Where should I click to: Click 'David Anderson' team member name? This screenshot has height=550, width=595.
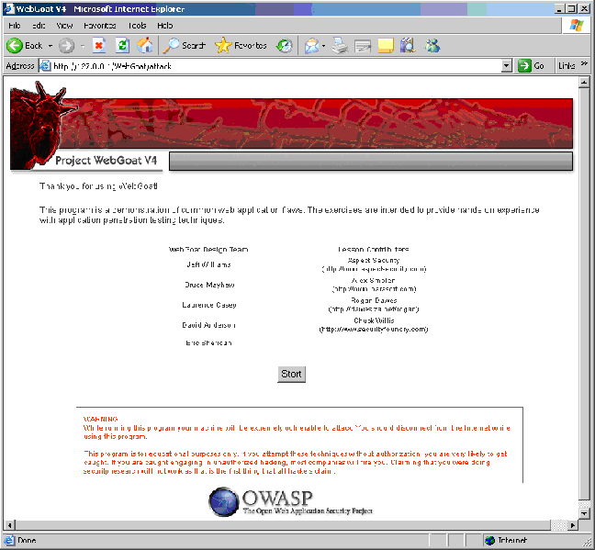click(x=208, y=325)
